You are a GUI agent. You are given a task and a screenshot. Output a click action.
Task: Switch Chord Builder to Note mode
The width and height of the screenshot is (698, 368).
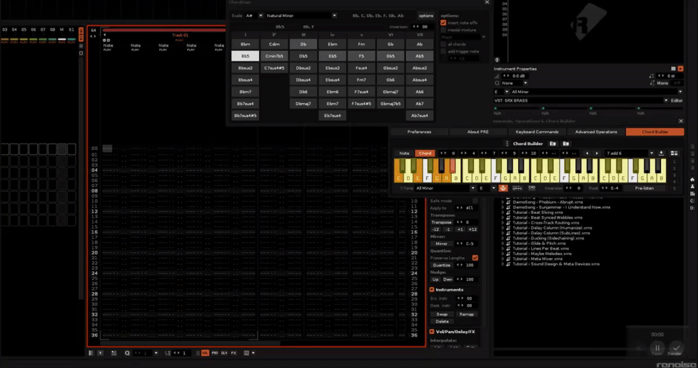[x=404, y=153]
